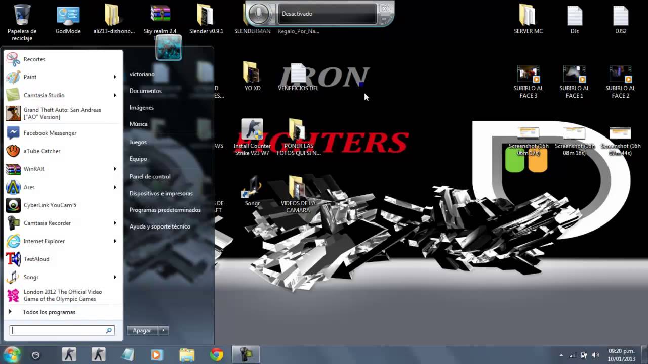The image size is (648, 364).
Task: Open the arrow next to Apagar
Action: coord(163,330)
